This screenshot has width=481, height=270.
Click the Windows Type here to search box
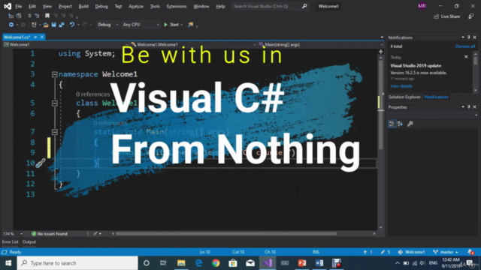point(77,263)
